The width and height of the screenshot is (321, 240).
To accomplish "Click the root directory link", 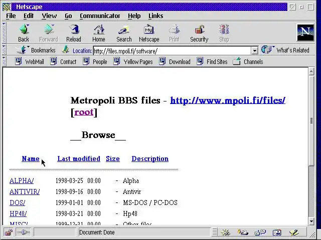I will coord(84,112).
